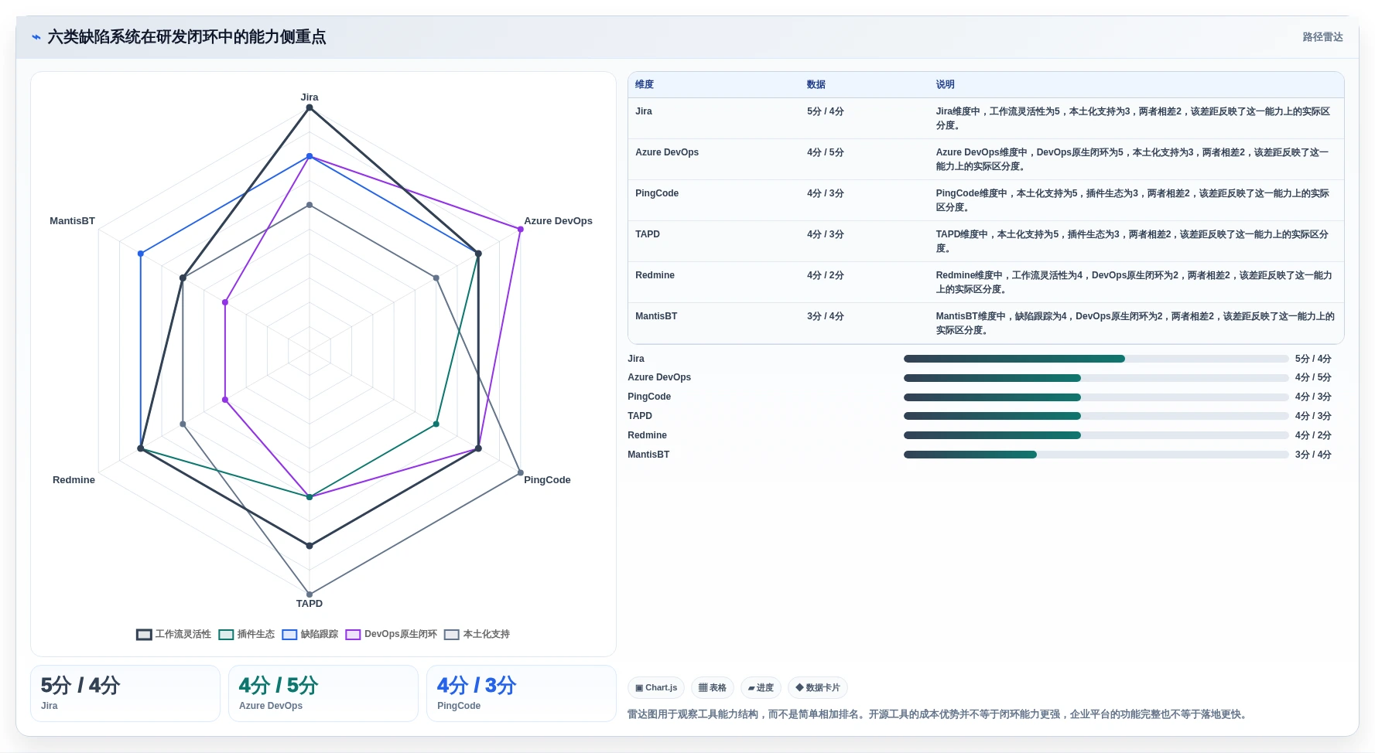This screenshot has width=1375, height=753.
Task: Toggle the 缺陷跟踪 legend swatch
Action: click(289, 635)
